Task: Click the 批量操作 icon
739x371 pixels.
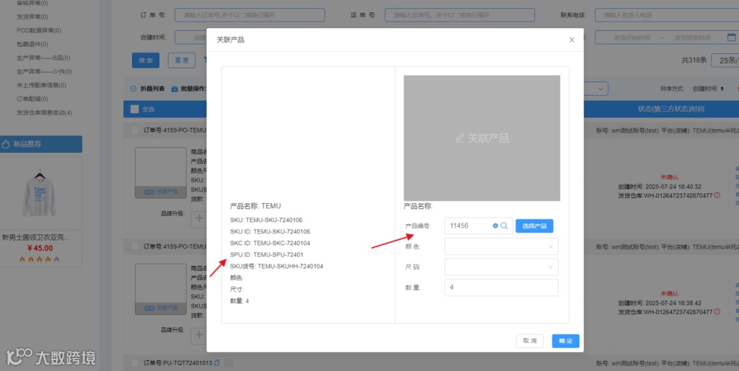Action: 174,89
